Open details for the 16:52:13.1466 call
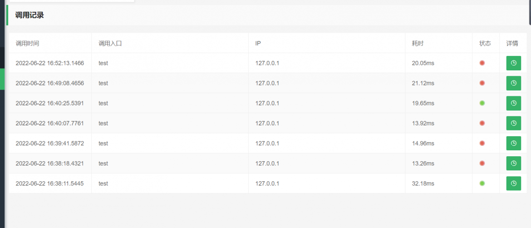Image resolution: width=531 pixels, height=228 pixels. pos(513,63)
